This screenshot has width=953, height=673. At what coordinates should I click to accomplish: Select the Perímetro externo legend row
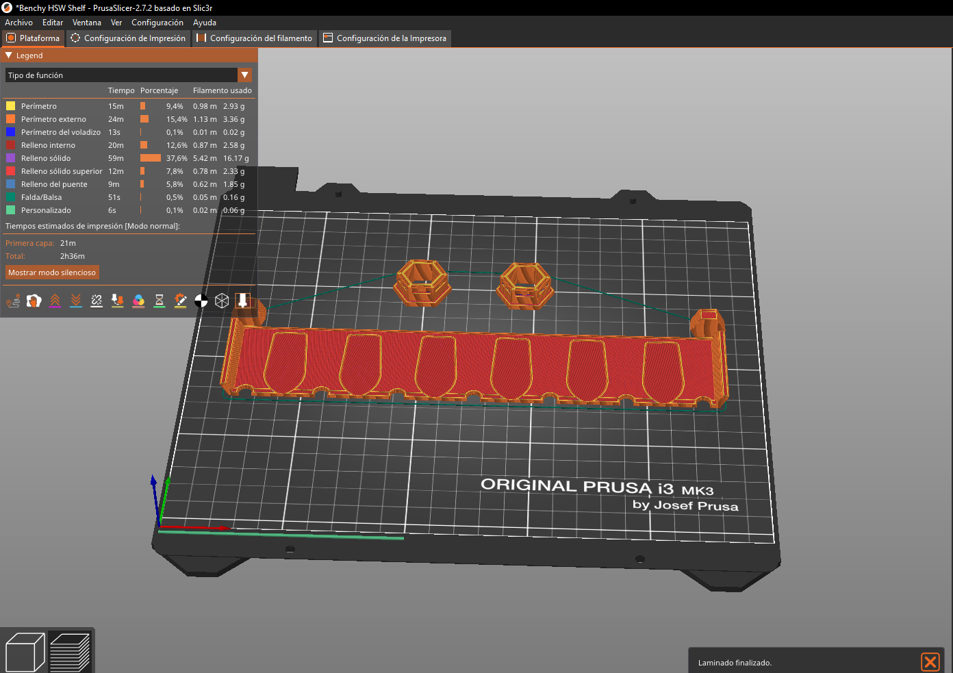(53, 119)
